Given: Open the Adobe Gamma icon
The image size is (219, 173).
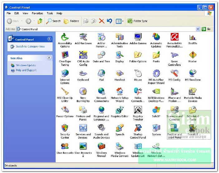Looking at the screenshot, I should click(138, 37).
